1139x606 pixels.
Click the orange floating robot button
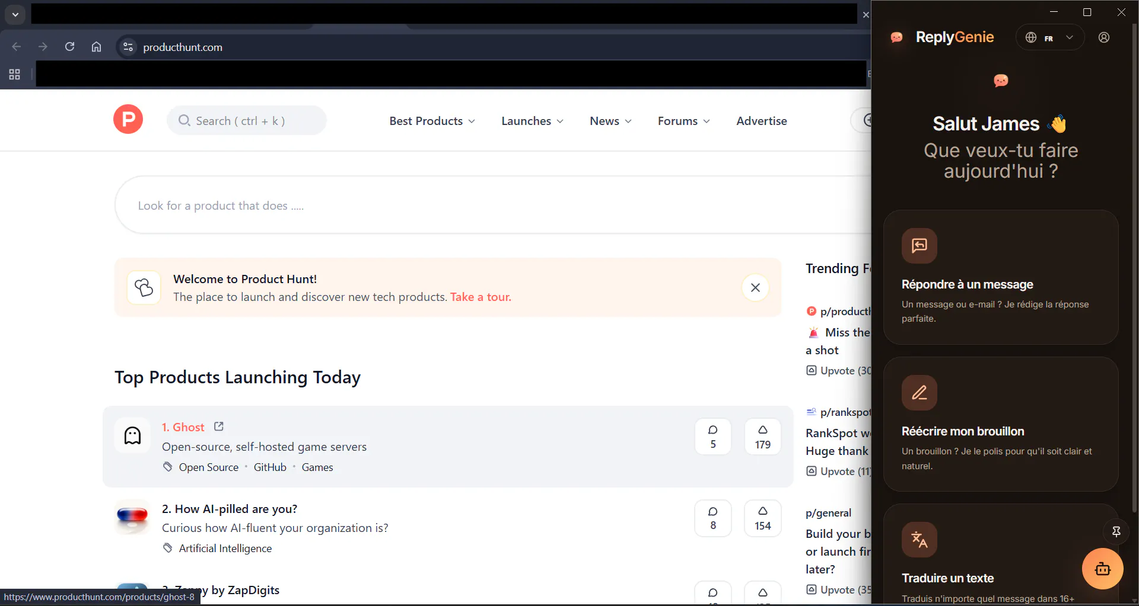(x=1103, y=569)
